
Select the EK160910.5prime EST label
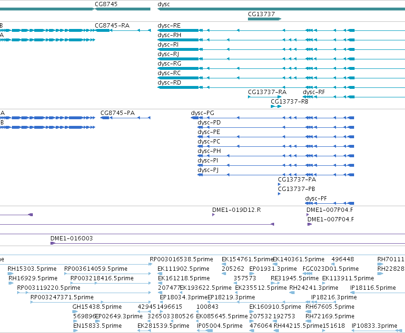(x=276, y=307)
